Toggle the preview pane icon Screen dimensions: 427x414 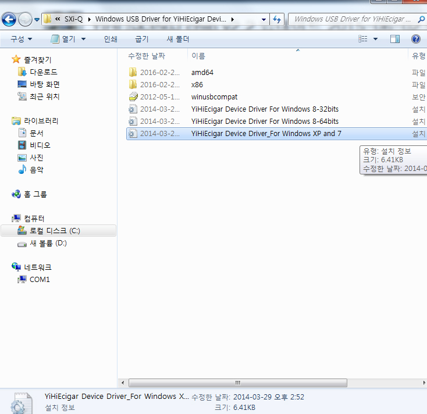pyautogui.click(x=395, y=39)
